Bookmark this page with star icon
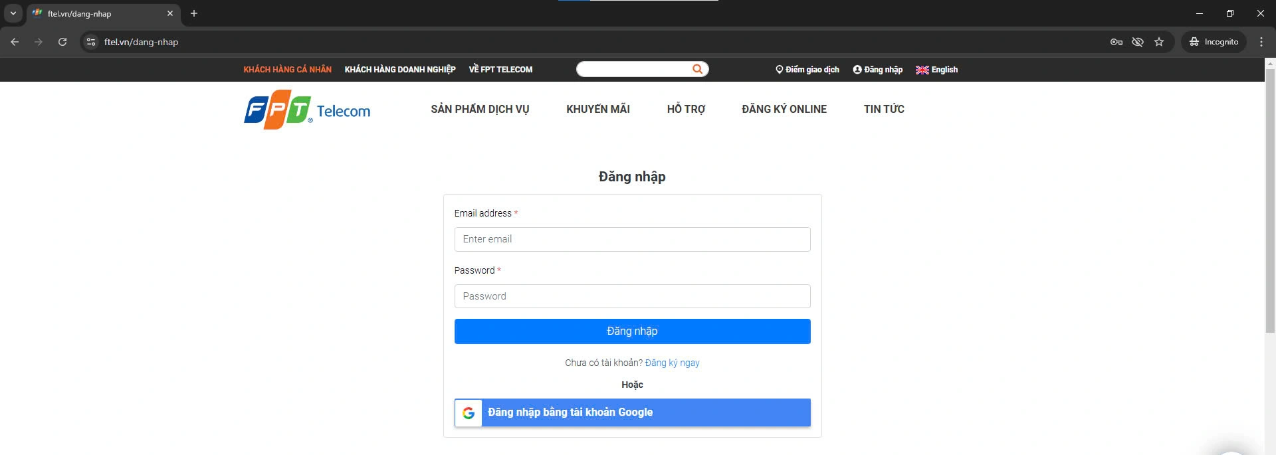 [1159, 42]
